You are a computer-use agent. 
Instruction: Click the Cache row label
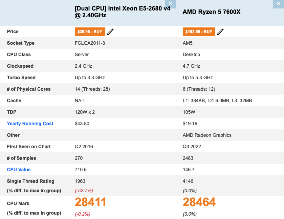[14, 101]
